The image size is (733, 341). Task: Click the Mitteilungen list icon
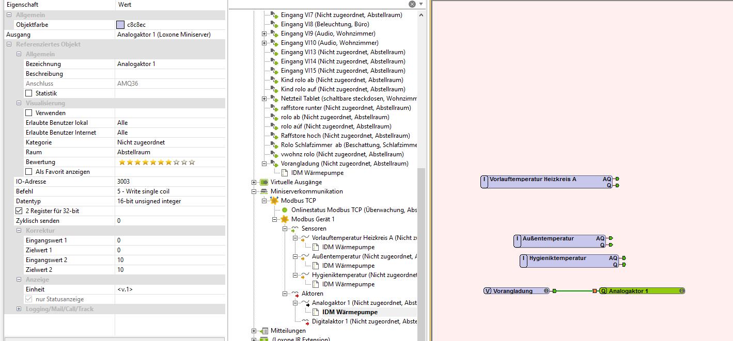pyautogui.click(x=264, y=331)
